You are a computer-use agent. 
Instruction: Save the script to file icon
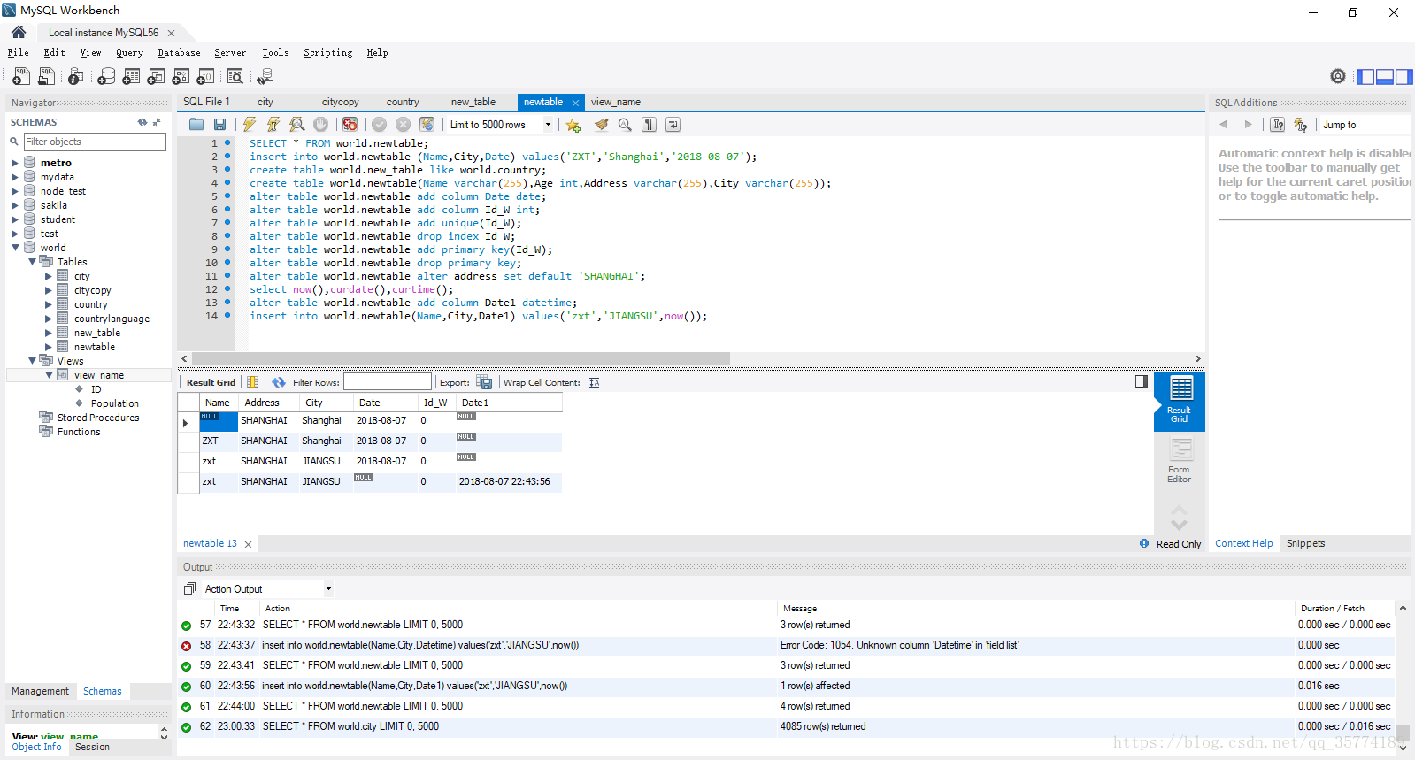(x=219, y=125)
